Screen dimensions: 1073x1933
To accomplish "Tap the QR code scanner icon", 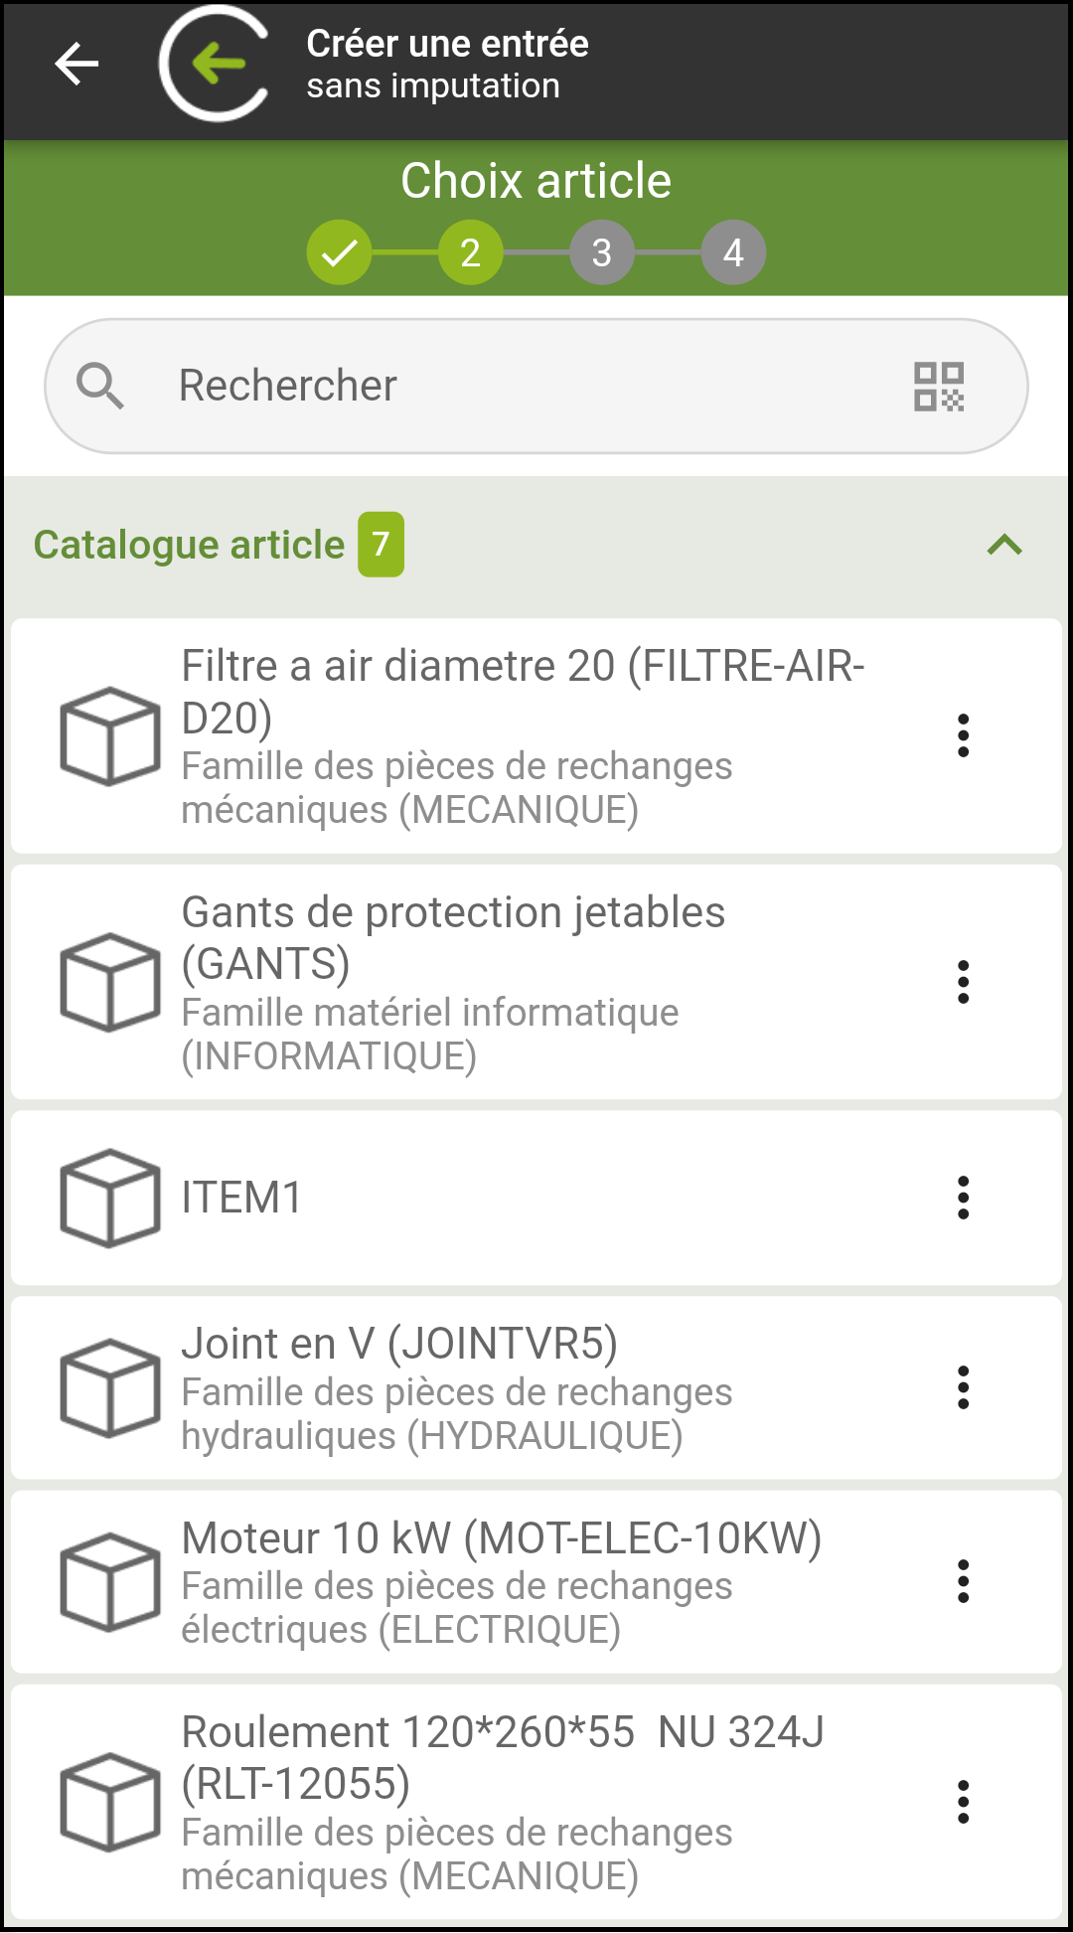I will (939, 387).
